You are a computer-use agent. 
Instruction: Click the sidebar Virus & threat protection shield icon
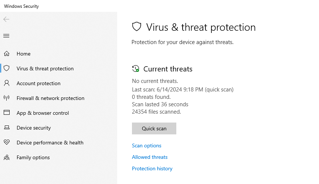[6, 68]
